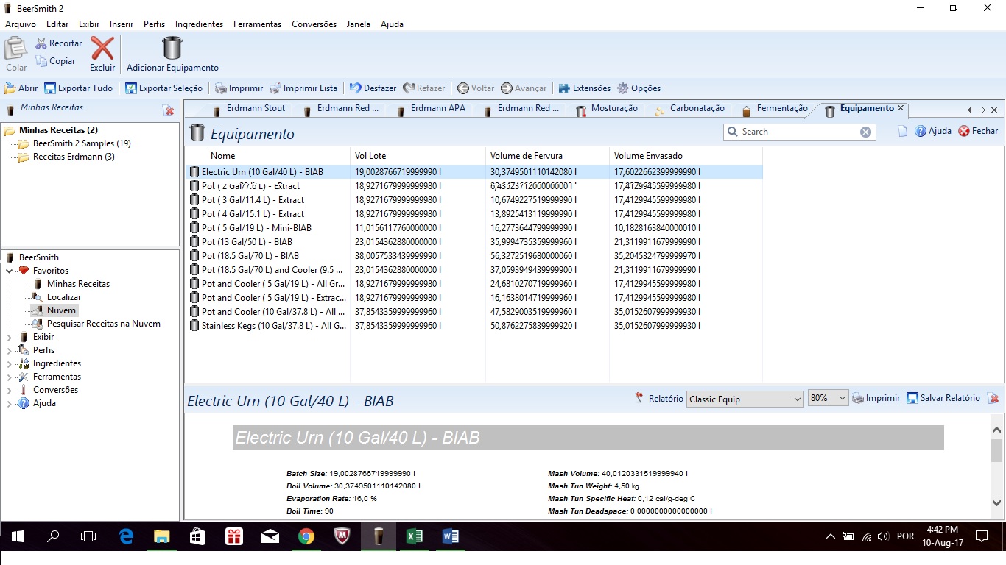1006x565 pixels.
Task: Open the Inserir menu
Action: (122, 24)
